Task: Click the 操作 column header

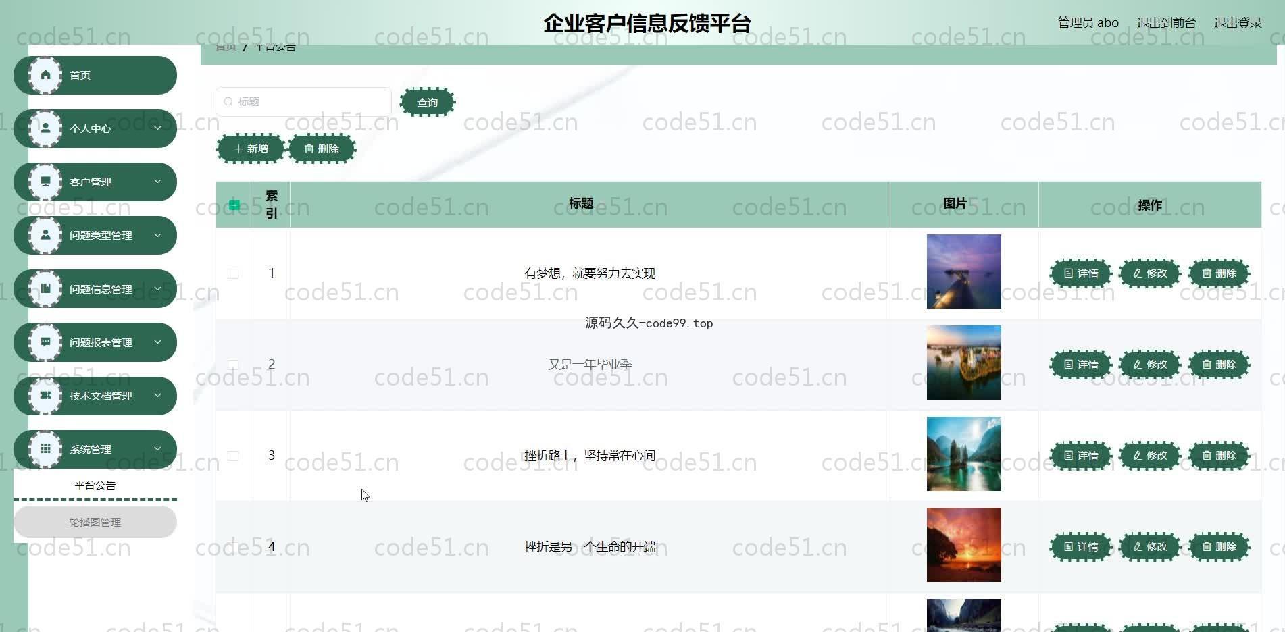Action: [1150, 205]
